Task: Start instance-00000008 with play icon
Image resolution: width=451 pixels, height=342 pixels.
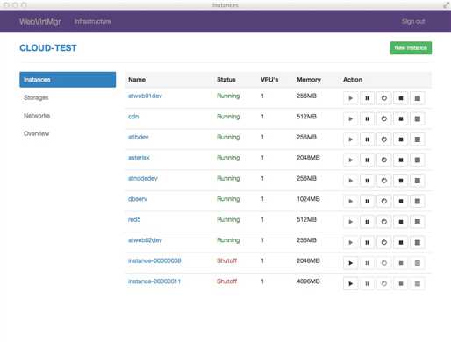Action: coord(350,263)
